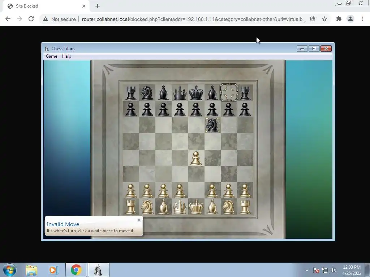The height and width of the screenshot is (277, 370).
Task: Open network status tray icon
Action: point(325,270)
